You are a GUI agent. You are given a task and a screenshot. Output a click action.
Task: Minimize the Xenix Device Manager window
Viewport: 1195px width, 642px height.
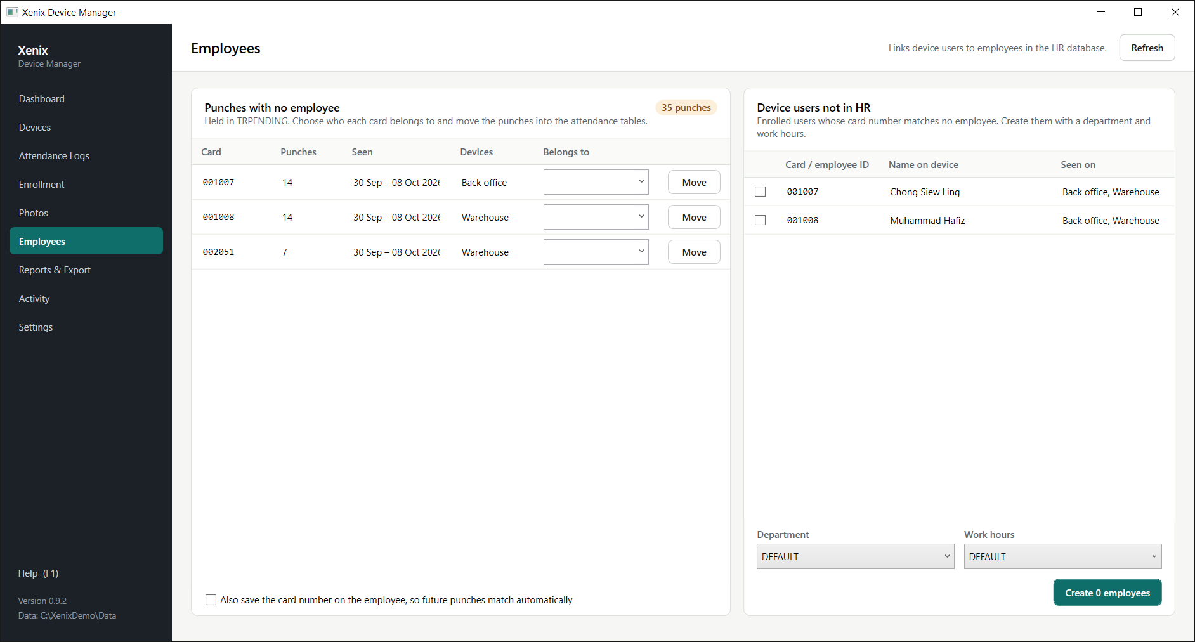coord(1101,12)
